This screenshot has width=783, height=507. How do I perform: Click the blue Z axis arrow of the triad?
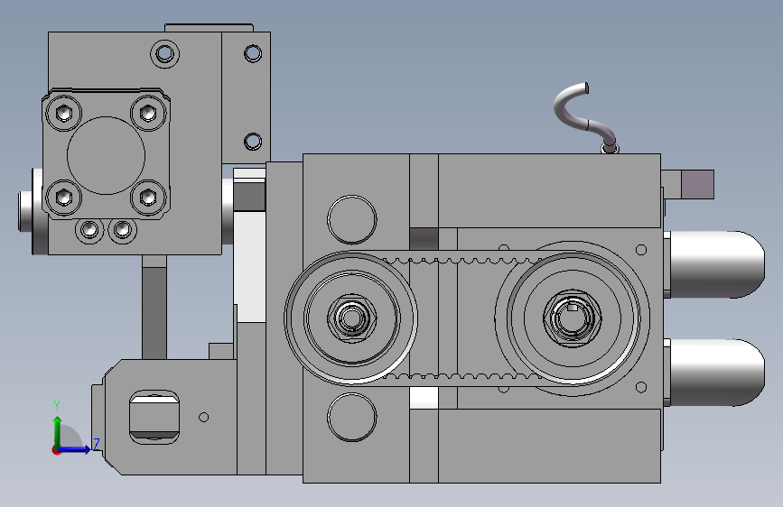pos(75,449)
